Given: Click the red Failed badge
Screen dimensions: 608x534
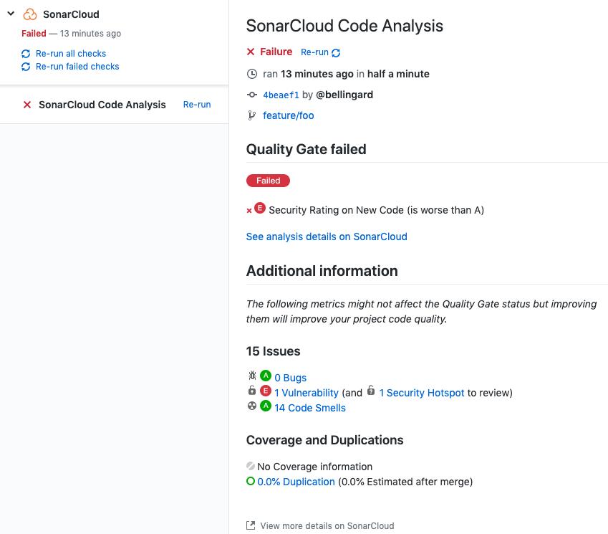Looking at the screenshot, I should 268,181.
